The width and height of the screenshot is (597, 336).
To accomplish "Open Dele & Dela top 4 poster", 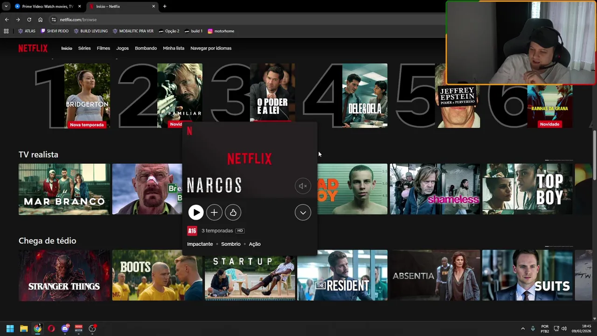I will click(x=365, y=95).
